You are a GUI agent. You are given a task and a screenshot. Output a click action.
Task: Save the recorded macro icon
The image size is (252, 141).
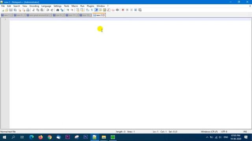tap(140, 10)
